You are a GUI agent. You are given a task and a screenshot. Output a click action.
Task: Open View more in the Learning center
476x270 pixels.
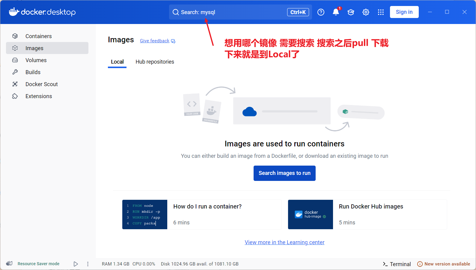(x=284, y=242)
